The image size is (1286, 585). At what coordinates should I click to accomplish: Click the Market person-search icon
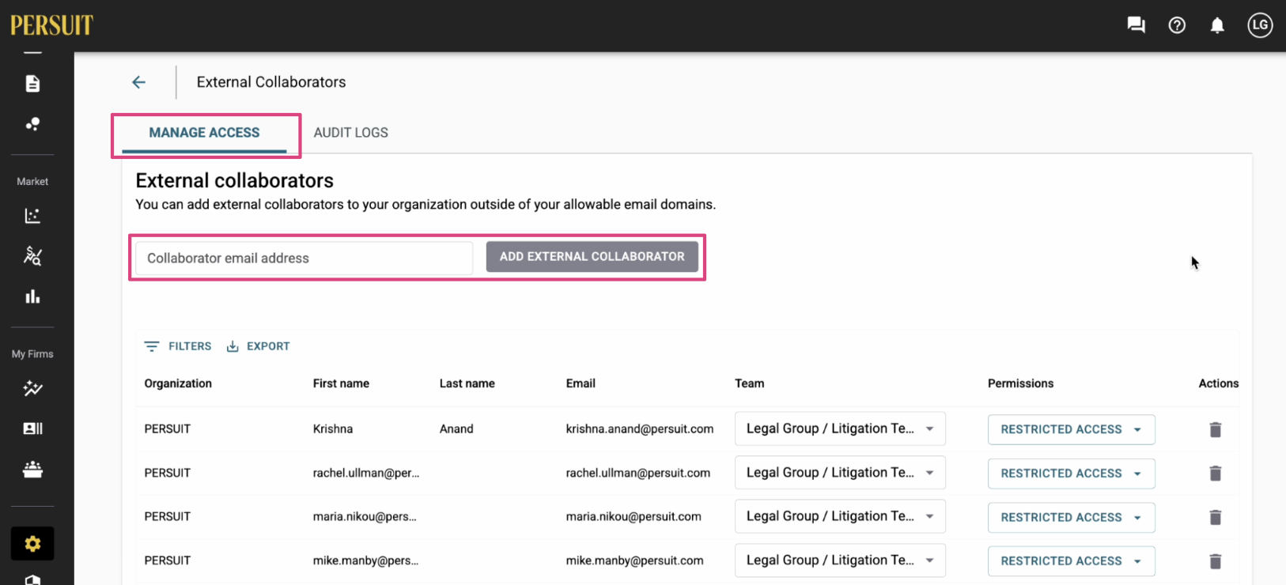click(32, 256)
